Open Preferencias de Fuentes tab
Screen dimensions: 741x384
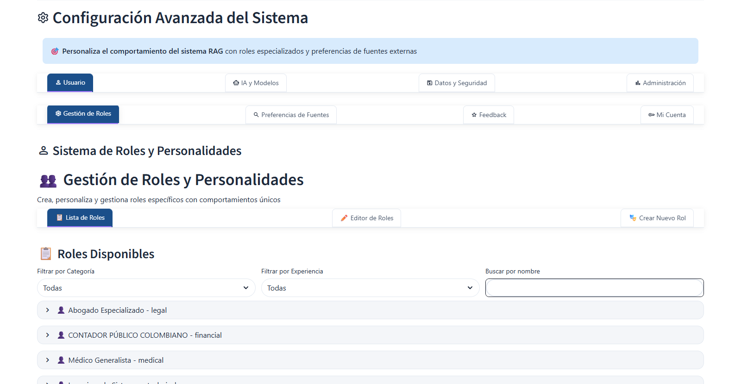point(291,115)
